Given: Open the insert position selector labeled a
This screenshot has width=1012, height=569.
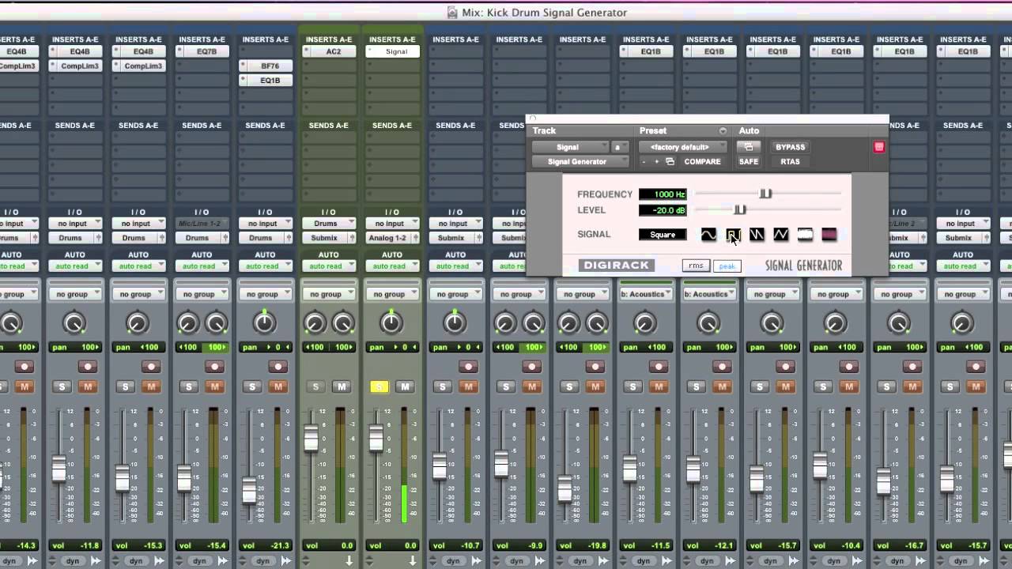Looking at the screenshot, I should 621,147.
